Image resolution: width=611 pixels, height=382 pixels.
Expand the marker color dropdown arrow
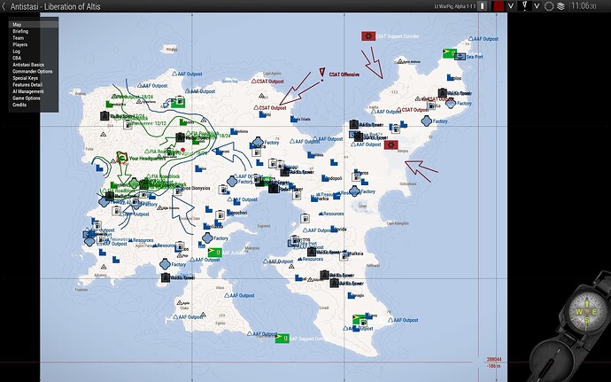511,6
